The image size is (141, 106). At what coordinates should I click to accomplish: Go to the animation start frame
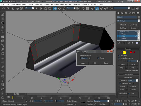(x=112, y=101)
